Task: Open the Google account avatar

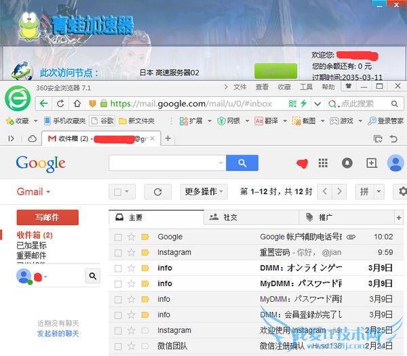Action: pos(395,163)
